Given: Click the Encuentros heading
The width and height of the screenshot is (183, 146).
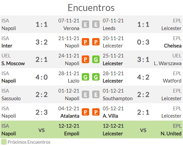Looking at the screenshot, I should pyautogui.click(x=91, y=8).
